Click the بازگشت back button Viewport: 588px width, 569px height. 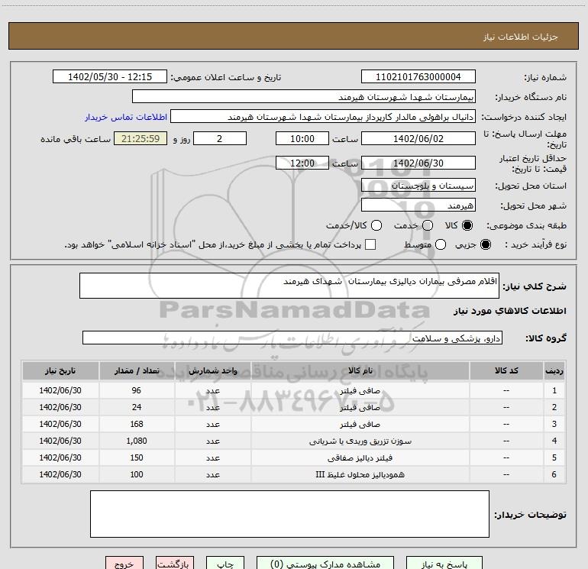(x=175, y=564)
